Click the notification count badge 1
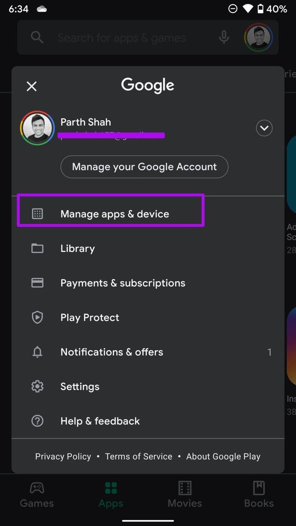Screen dimensions: 296x526 269,352
